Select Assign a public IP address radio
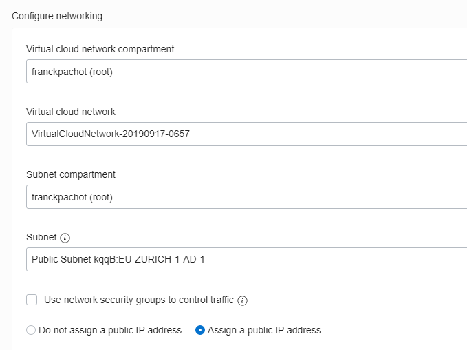Screen dimensions: 467x350 [x=200, y=330]
